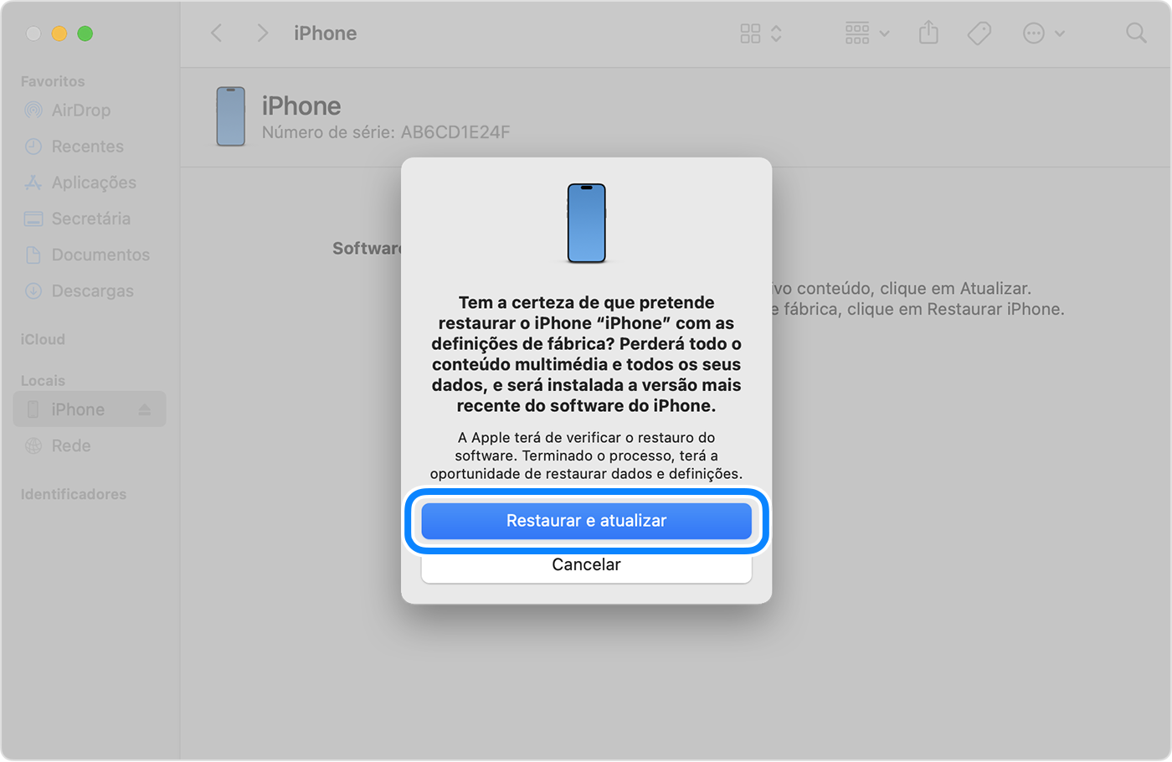1172x762 pixels.
Task: Expand the group-by dropdown chevron
Action: [885, 34]
